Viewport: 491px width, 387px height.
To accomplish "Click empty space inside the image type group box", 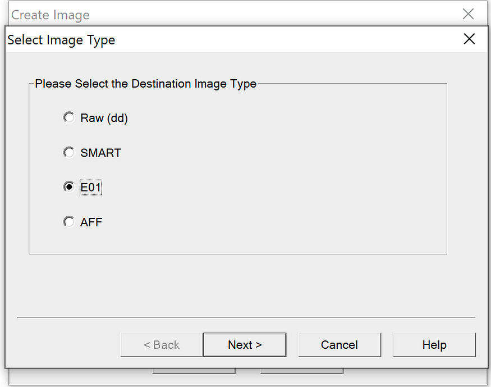I will (x=282, y=169).
